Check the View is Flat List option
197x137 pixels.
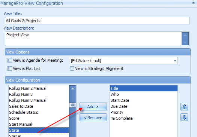tap(10, 68)
